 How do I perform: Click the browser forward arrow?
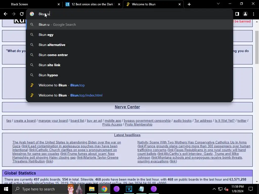pyautogui.click(x=14, y=14)
